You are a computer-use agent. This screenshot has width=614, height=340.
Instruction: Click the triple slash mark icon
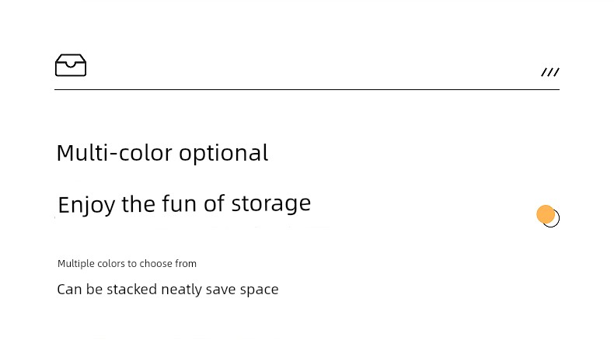pyautogui.click(x=550, y=72)
